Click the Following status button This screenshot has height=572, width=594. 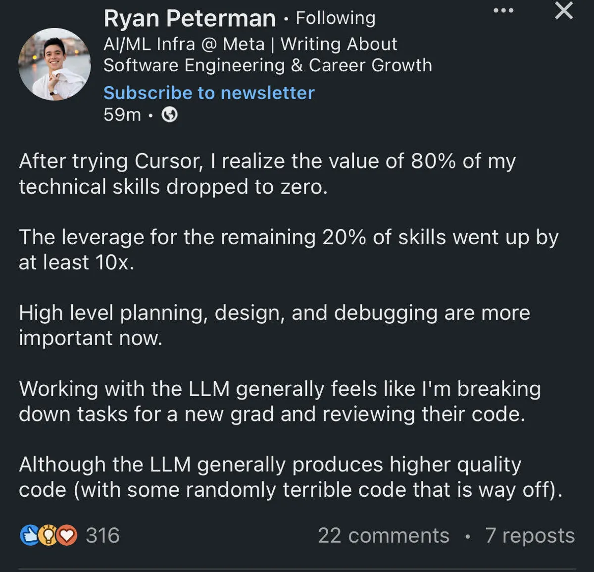[336, 18]
